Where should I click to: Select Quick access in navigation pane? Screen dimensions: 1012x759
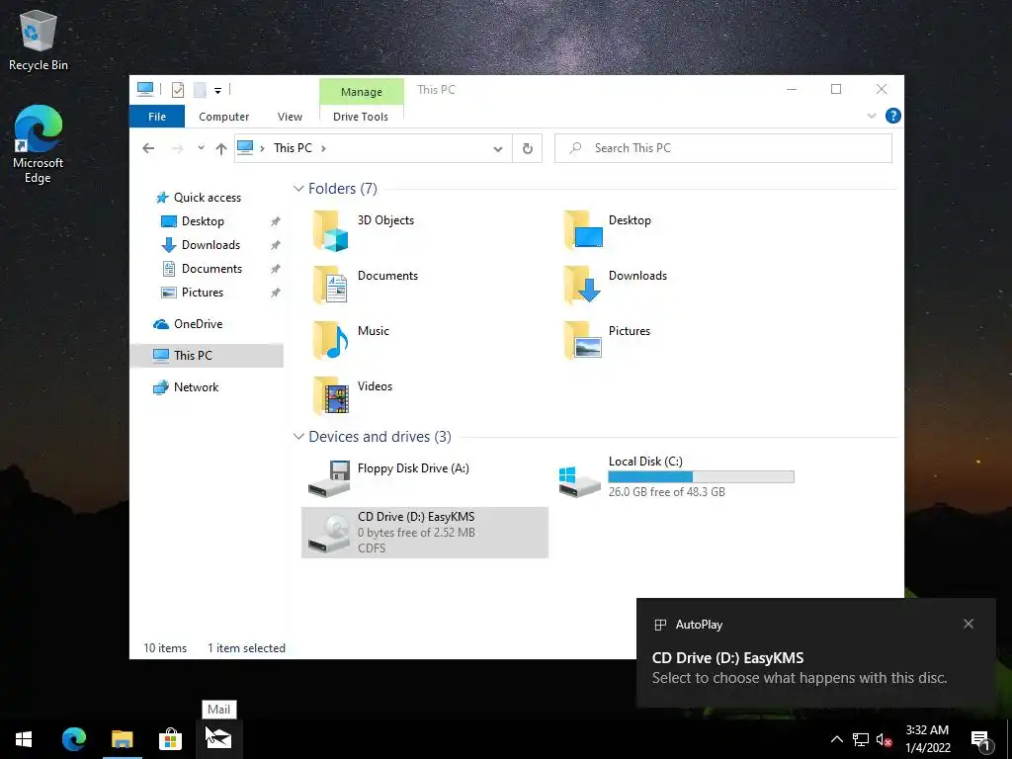pos(207,198)
